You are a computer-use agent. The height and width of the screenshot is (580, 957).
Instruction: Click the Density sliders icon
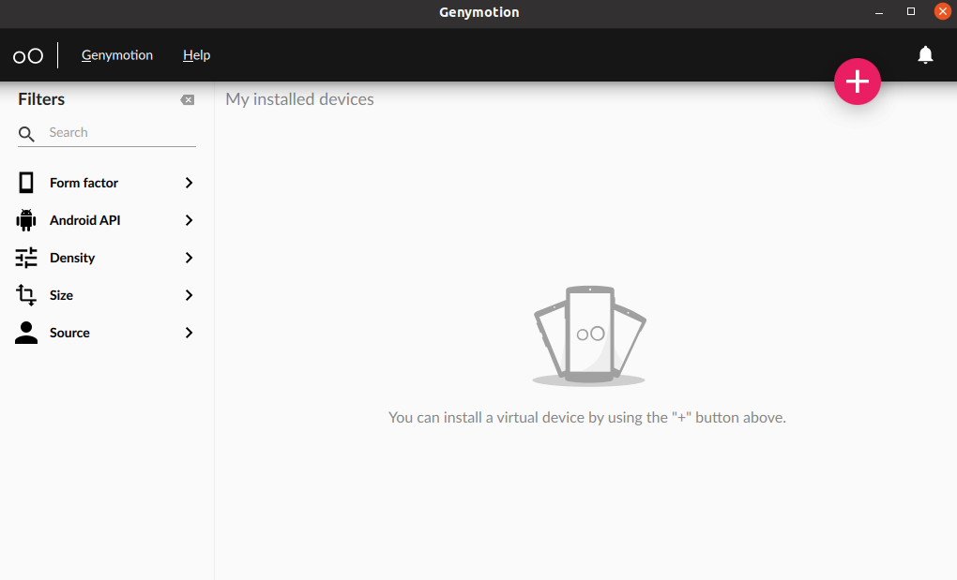click(x=26, y=258)
